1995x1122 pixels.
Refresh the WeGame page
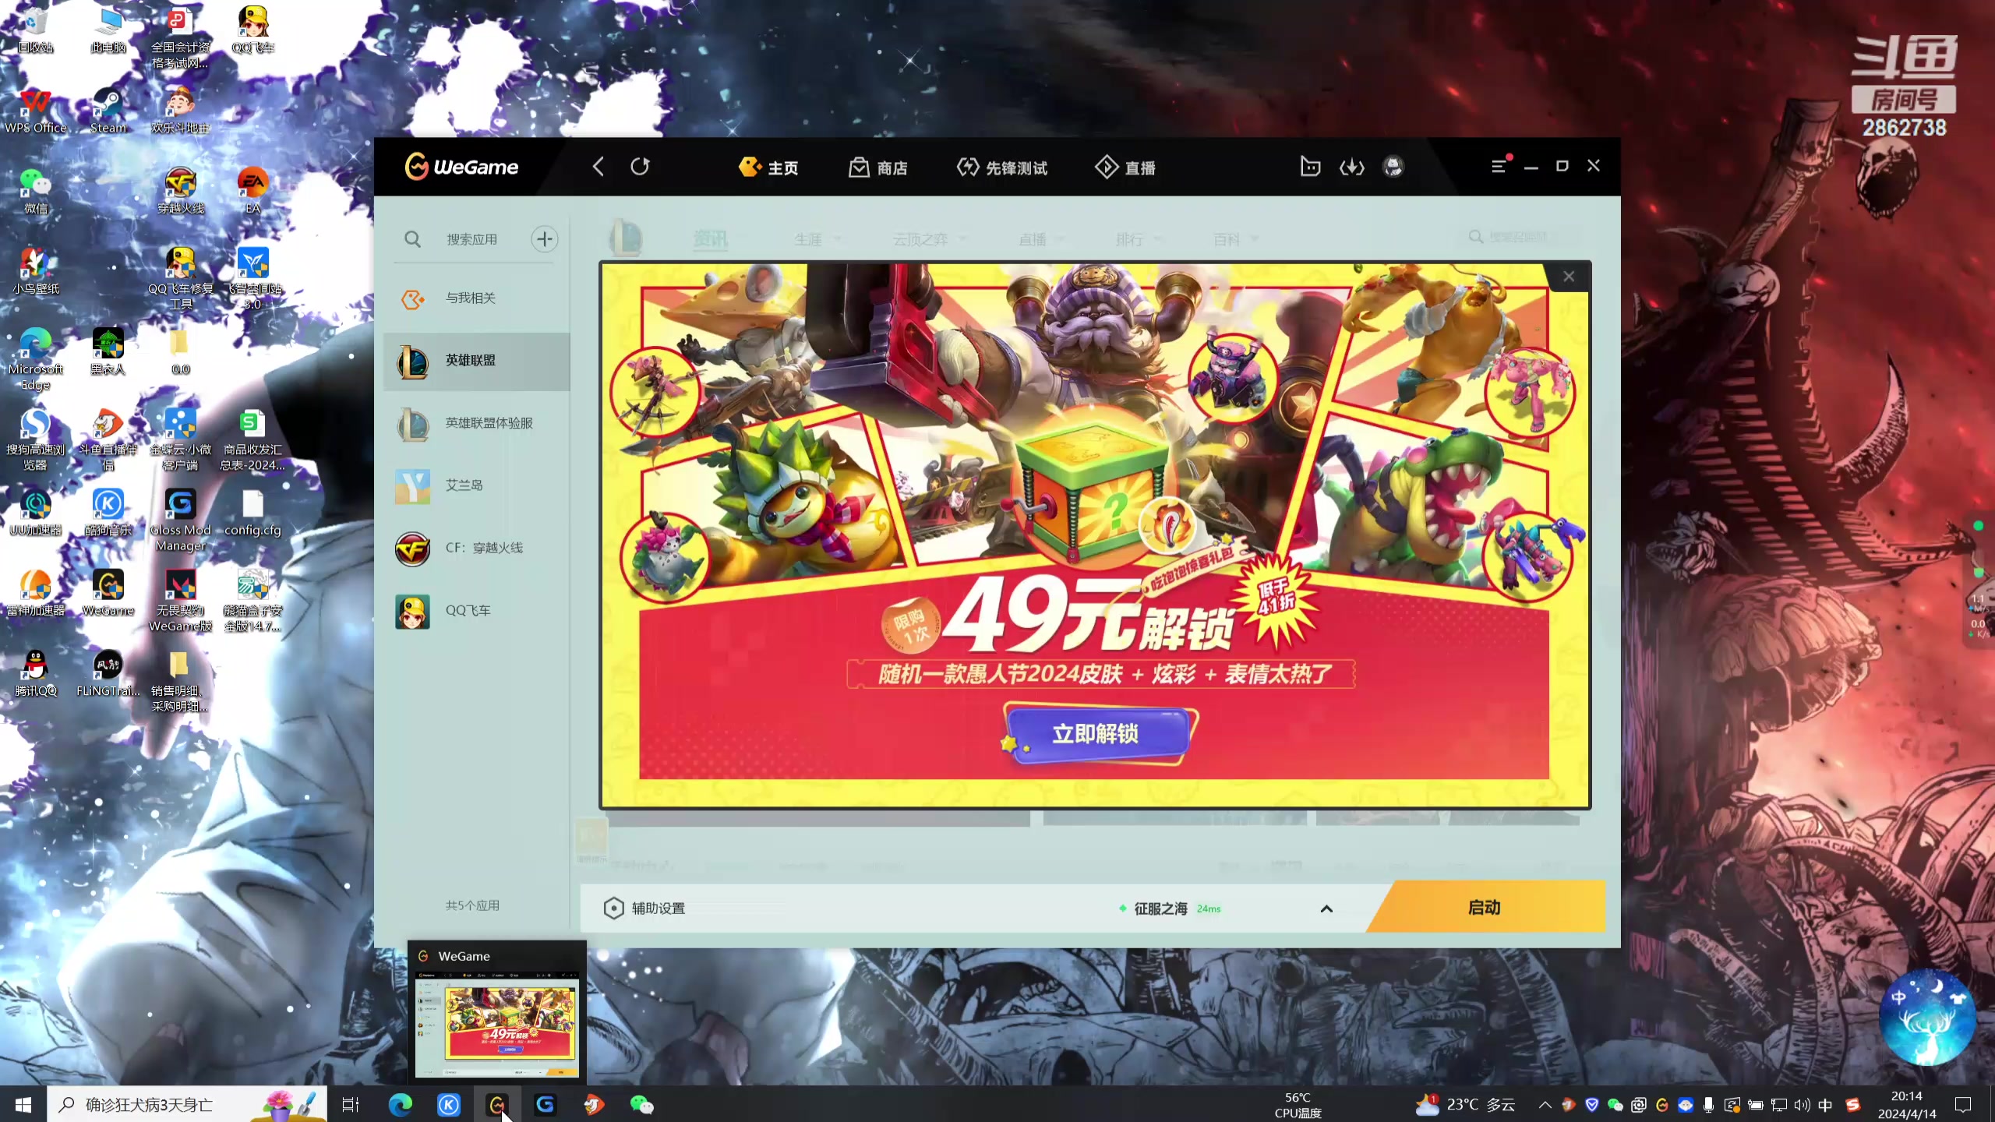point(640,167)
